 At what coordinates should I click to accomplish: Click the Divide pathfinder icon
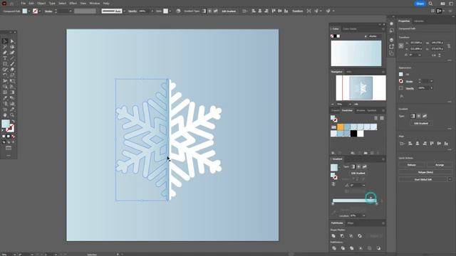click(334, 248)
